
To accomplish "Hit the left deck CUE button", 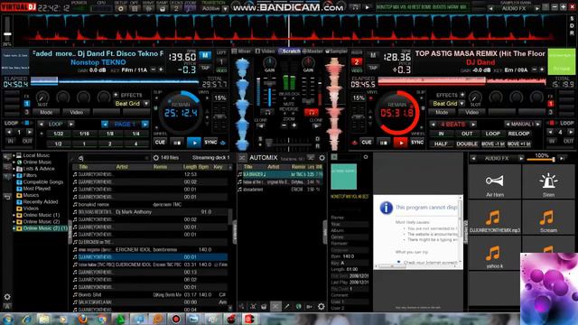I will point(160,143).
